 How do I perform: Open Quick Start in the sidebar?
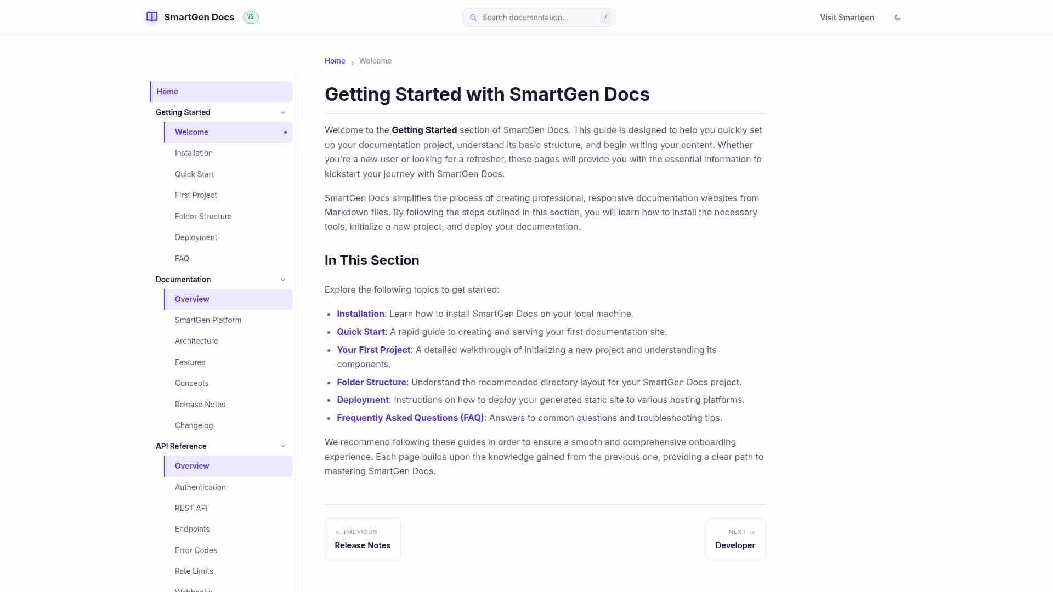point(228,174)
